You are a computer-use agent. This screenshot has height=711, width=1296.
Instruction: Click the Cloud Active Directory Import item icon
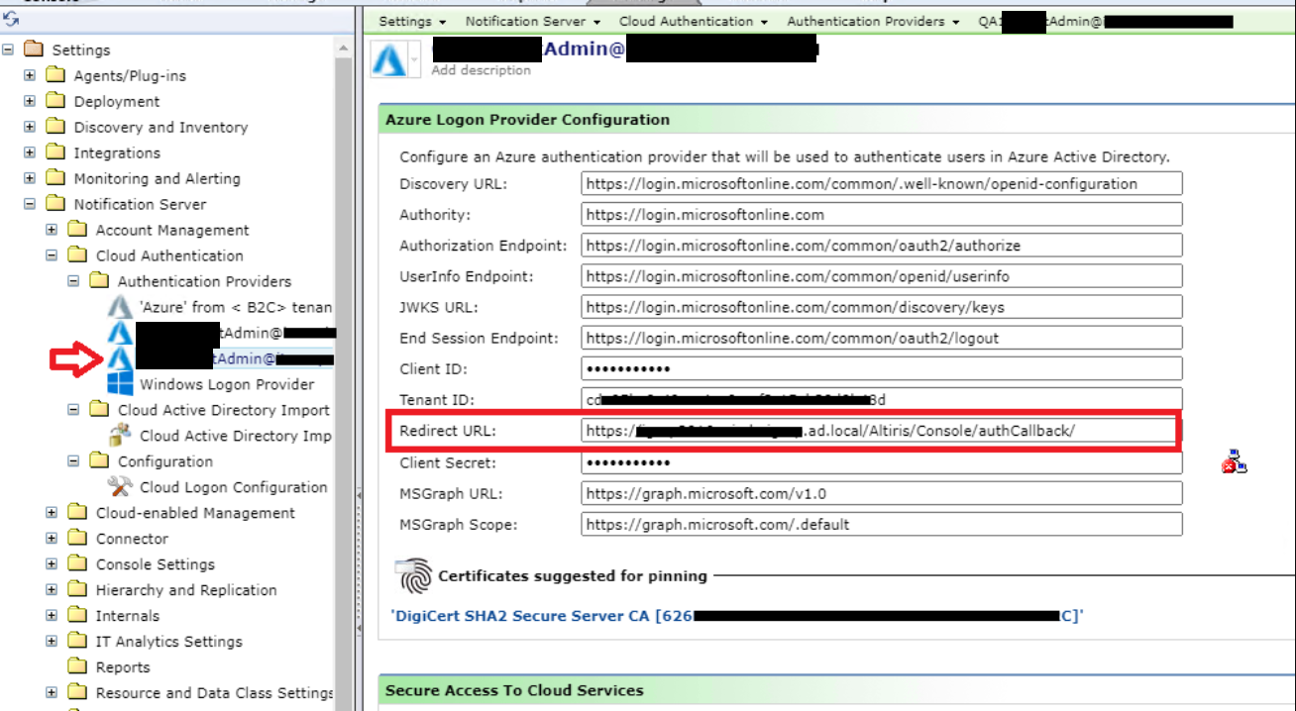[x=121, y=436]
